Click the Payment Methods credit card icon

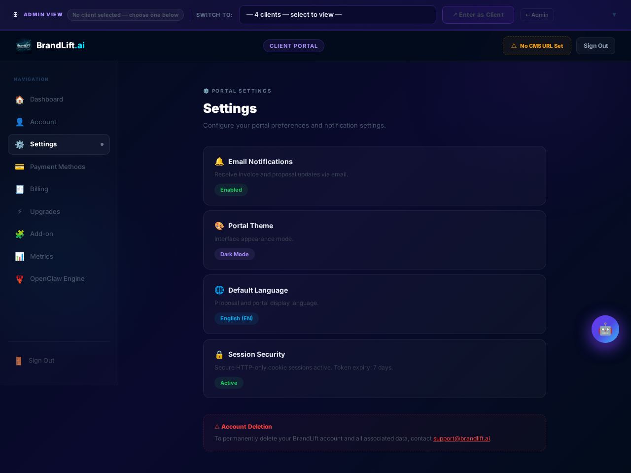click(20, 167)
